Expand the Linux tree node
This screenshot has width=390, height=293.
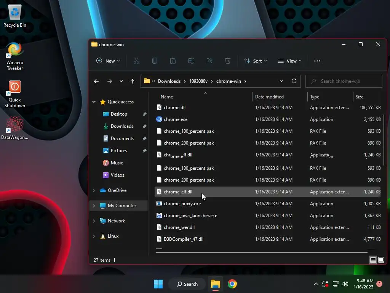[94, 236]
